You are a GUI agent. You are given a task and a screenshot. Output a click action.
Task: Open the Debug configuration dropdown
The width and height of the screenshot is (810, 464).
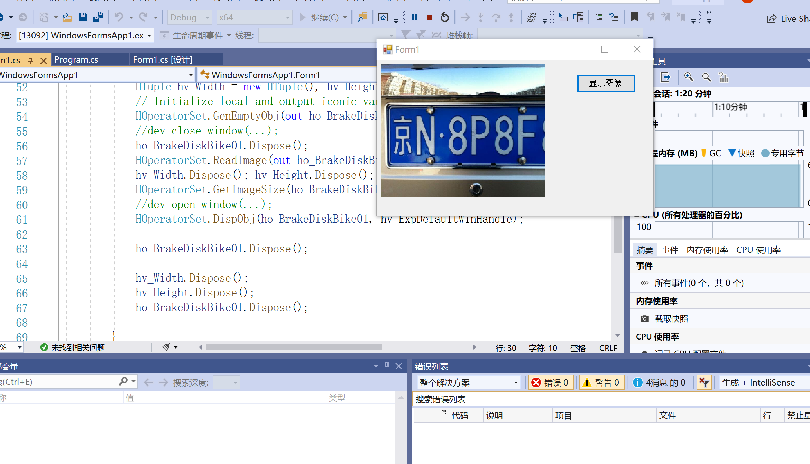190,17
